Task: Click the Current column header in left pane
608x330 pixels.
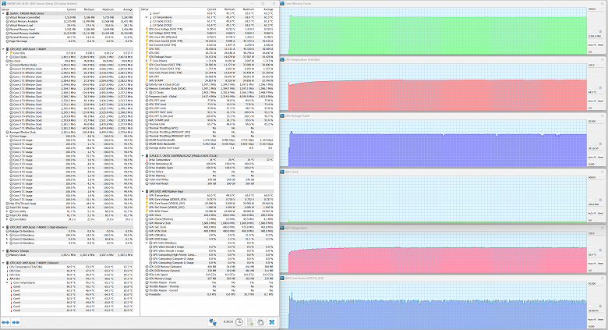Action: coord(71,9)
